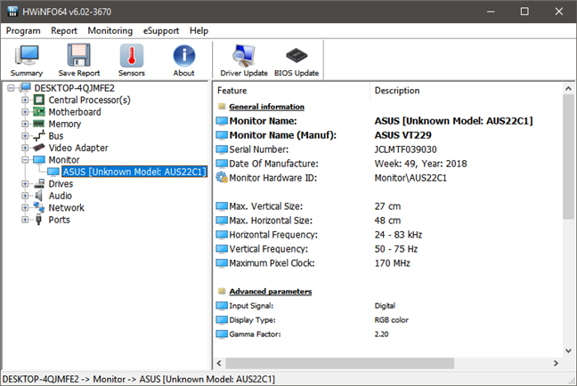Click the About info icon

(184, 55)
